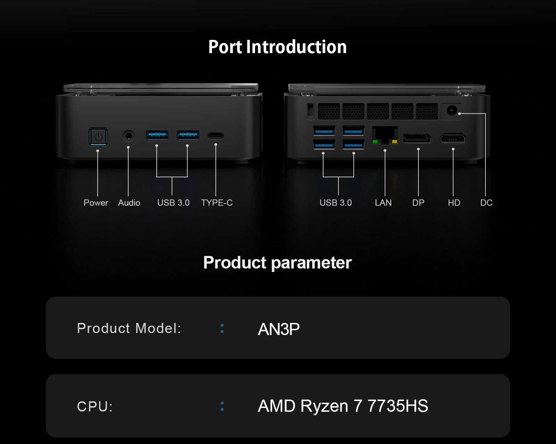This screenshot has width=556, height=444.
Task: Click the right front blue USB port
Action: tap(188, 135)
